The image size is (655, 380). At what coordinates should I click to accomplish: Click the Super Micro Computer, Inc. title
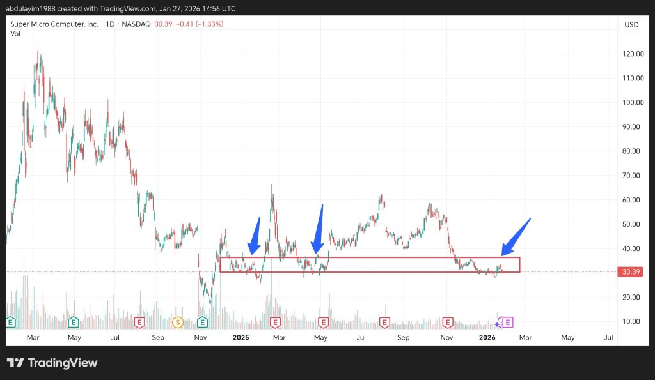click(x=54, y=24)
